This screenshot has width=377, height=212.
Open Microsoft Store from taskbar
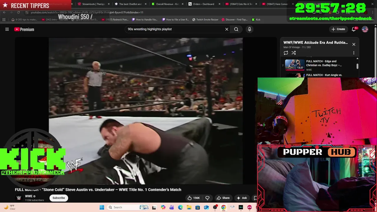[198, 207]
